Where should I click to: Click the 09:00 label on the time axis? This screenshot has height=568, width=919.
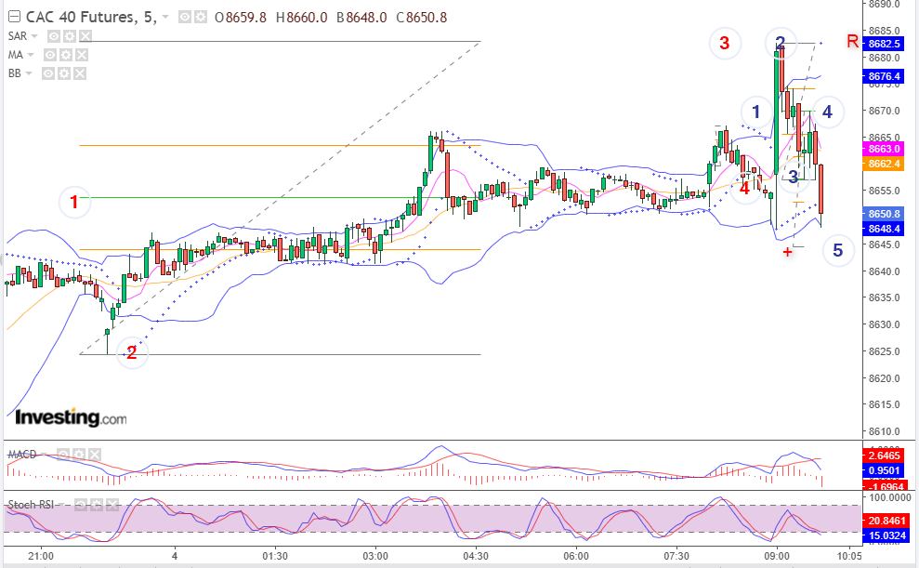click(777, 556)
